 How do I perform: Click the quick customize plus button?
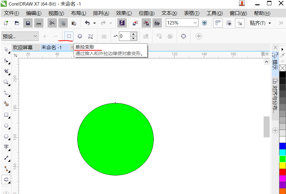pyautogui.click(x=199, y=36)
